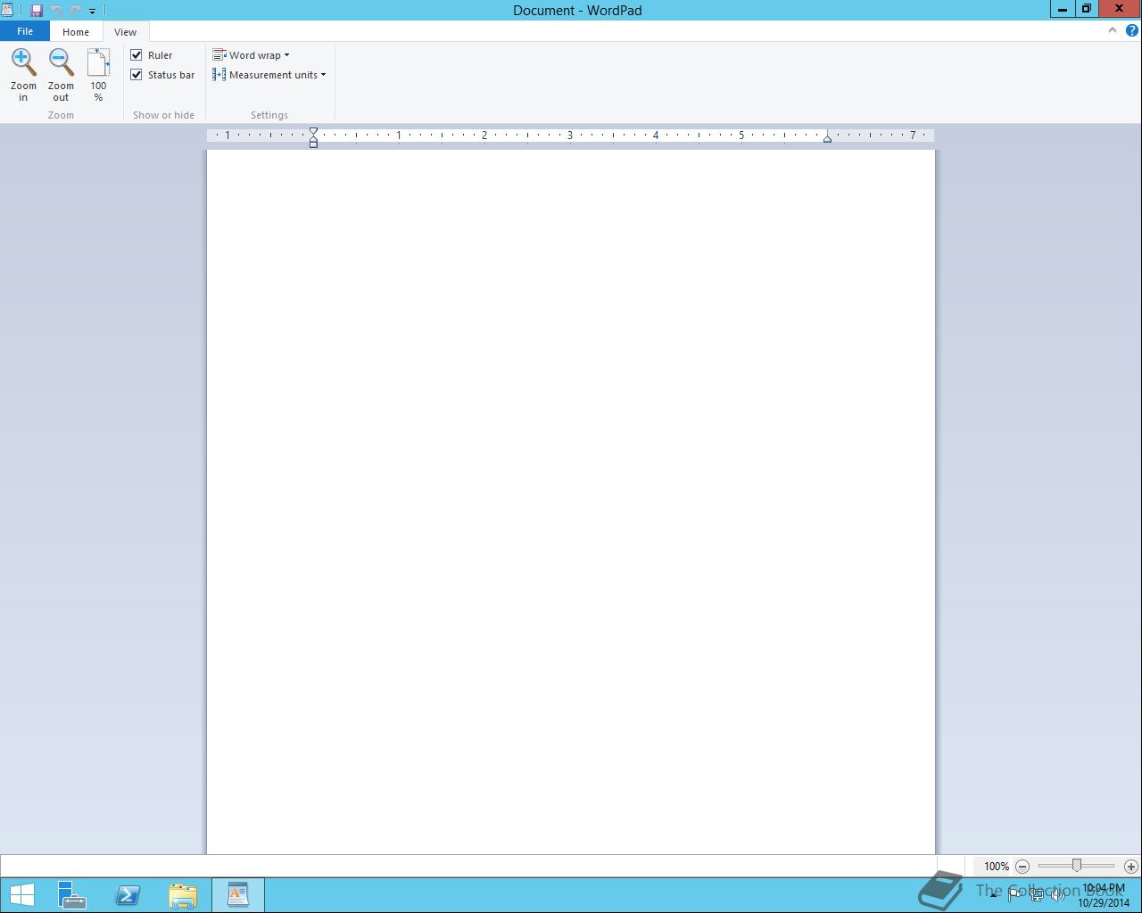Open the Action Center flag icon
The height and width of the screenshot is (913, 1142).
click(1015, 894)
